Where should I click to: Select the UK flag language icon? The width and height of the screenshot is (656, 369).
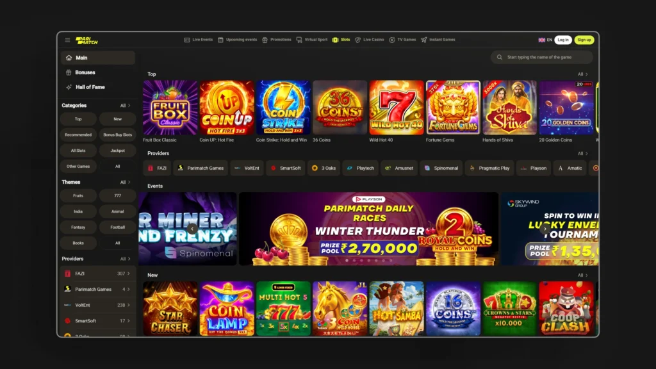pos(542,40)
